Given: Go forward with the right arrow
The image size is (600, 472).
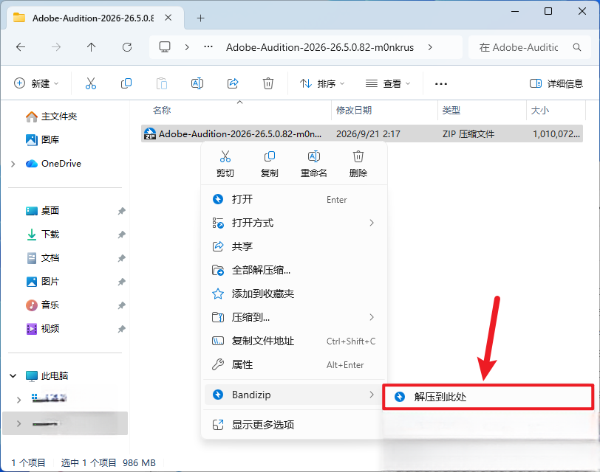Looking at the screenshot, I should coord(56,47).
